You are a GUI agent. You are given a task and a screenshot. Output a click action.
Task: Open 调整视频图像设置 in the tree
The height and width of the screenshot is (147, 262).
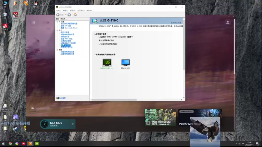point(67,54)
